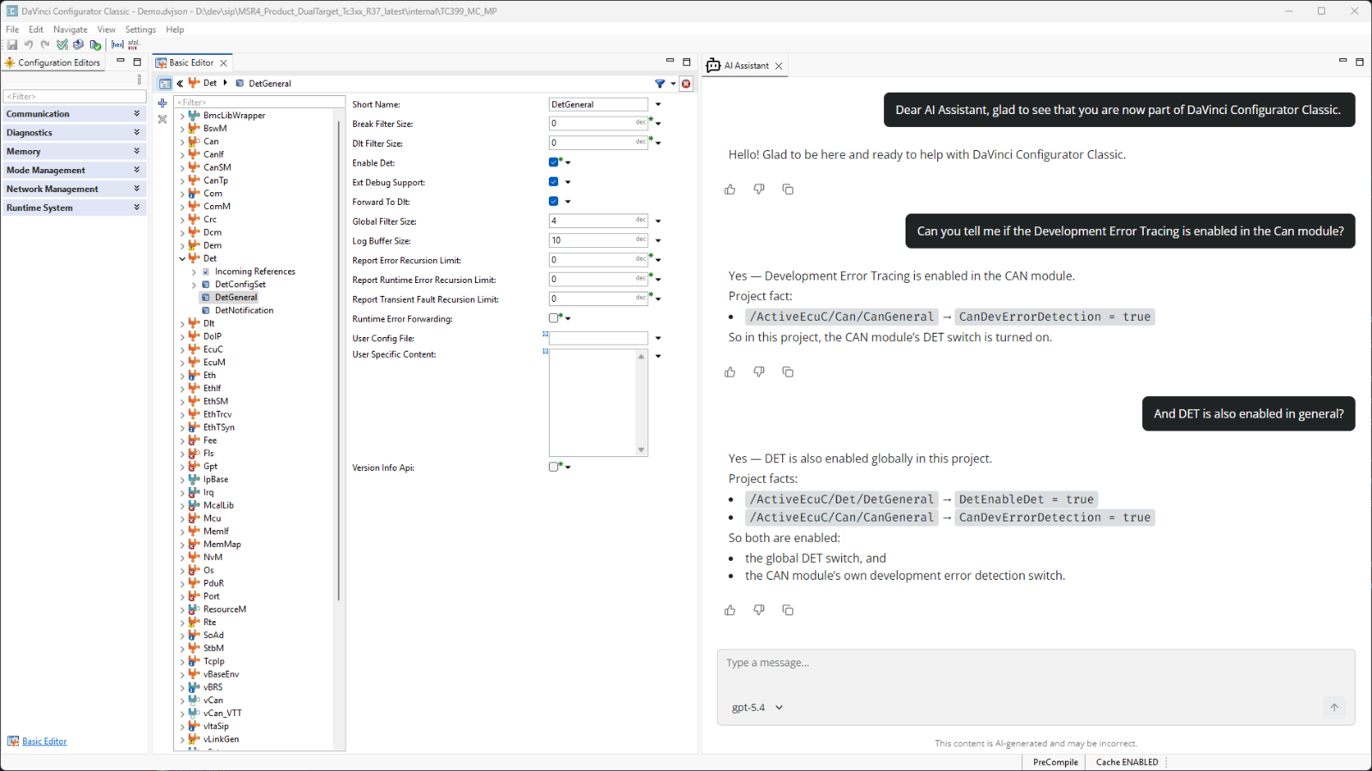Add a new element with the plus icon

click(162, 103)
